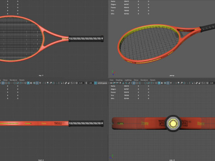Click exposure value field in side view toolbar
215x161 pixels.
[x=212, y=83]
